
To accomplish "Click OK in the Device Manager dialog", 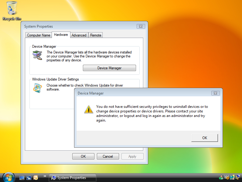I will (205, 138).
